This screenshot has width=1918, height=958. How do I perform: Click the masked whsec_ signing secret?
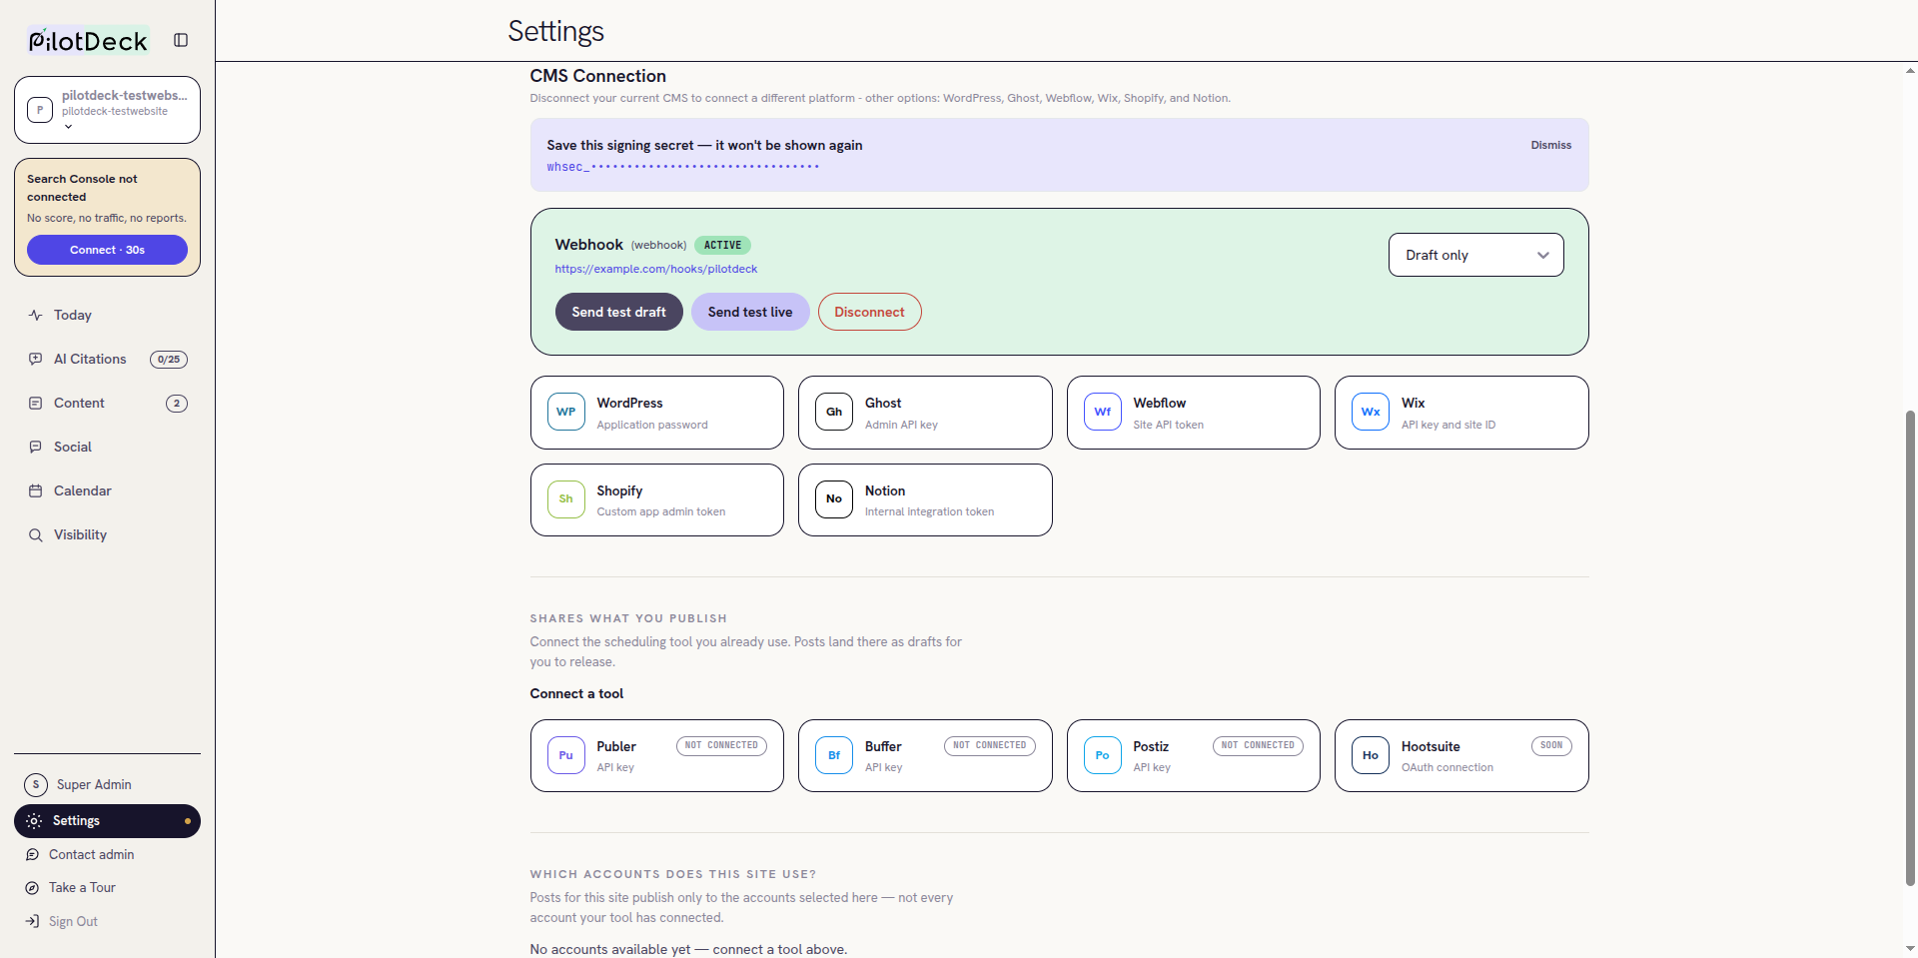(682, 167)
